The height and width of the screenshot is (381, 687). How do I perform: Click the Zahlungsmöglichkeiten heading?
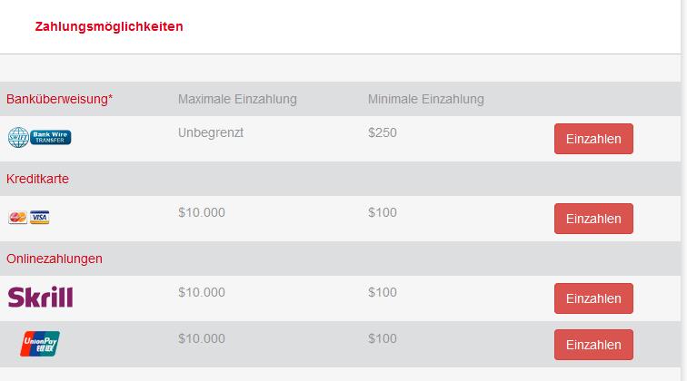(109, 26)
